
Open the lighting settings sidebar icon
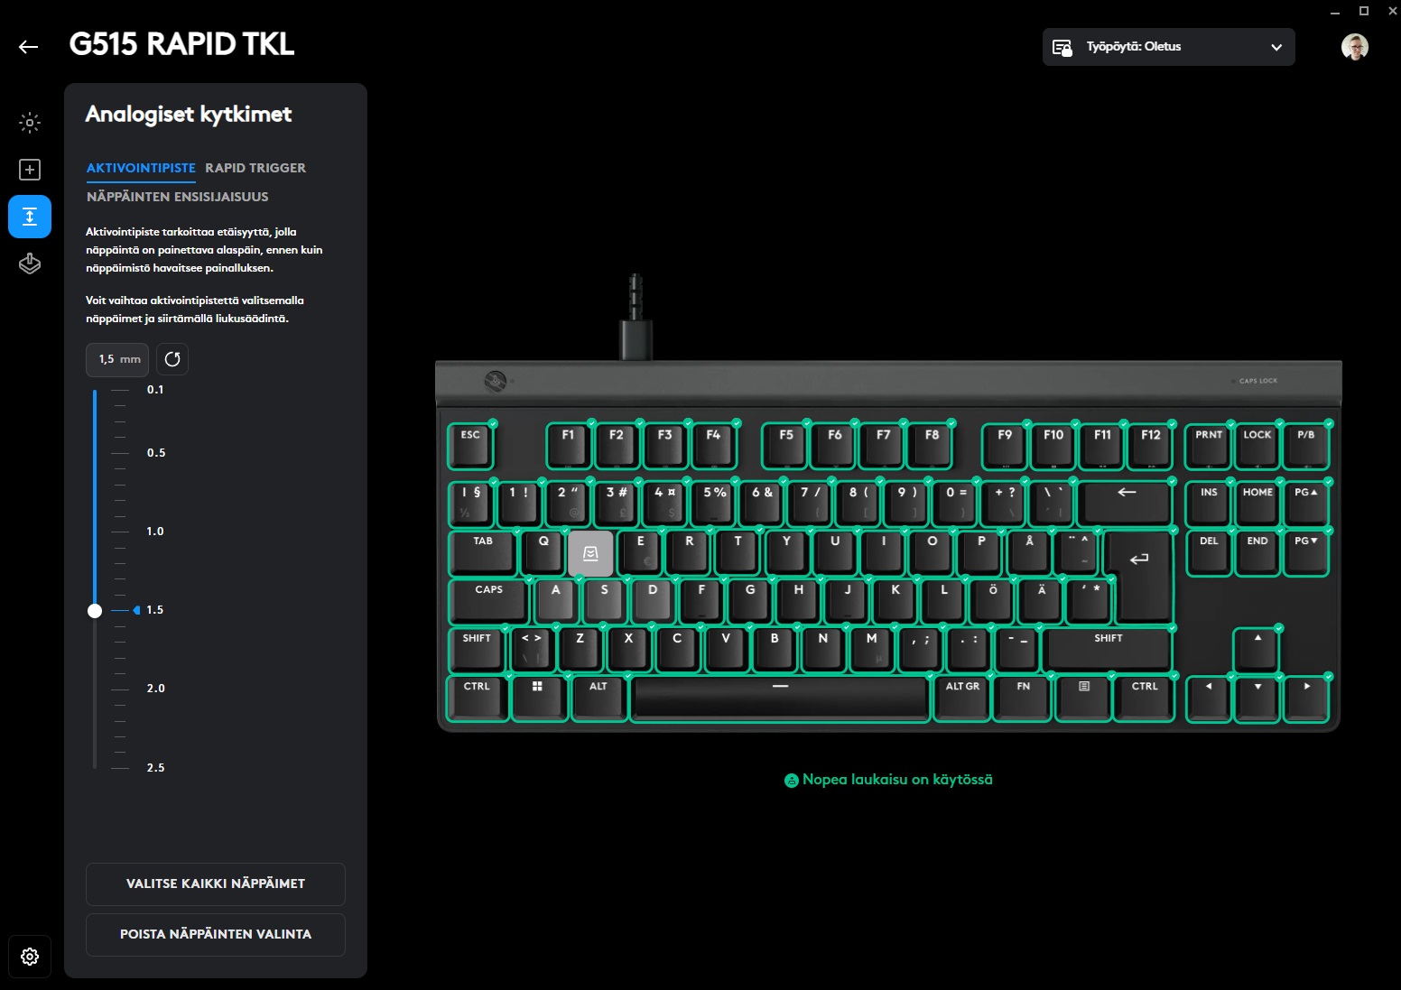click(x=30, y=123)
